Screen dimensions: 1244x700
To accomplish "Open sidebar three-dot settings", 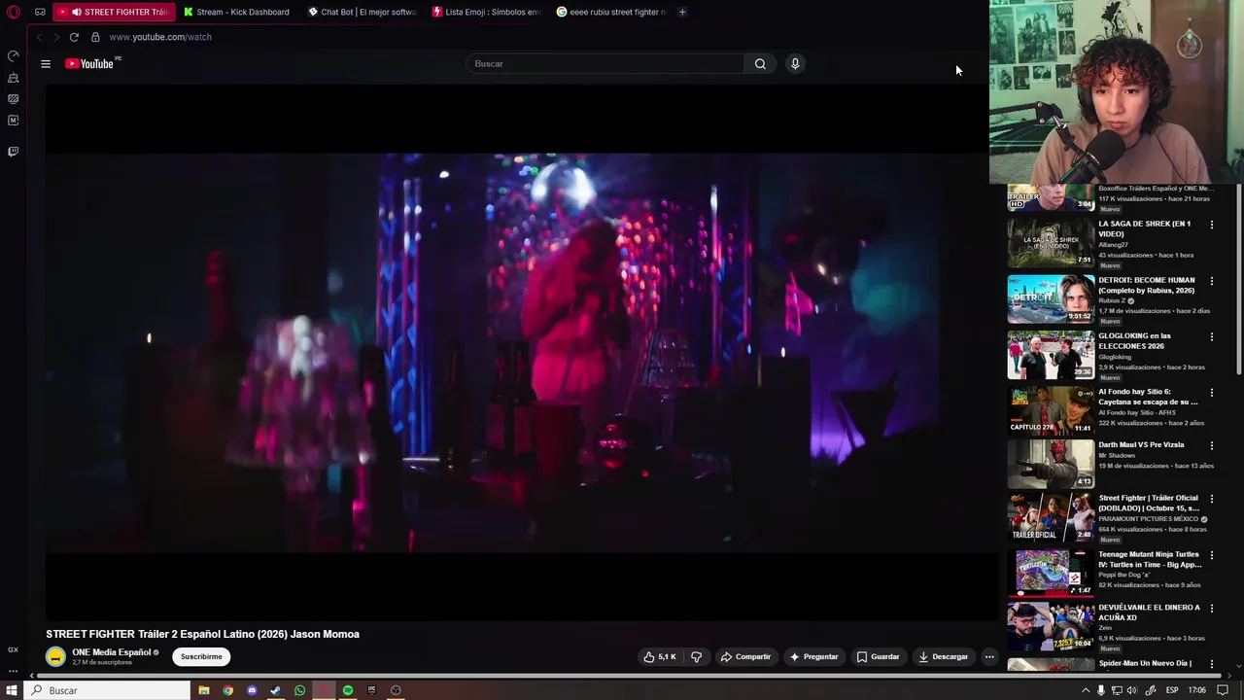I will click(x=13, y=671).
